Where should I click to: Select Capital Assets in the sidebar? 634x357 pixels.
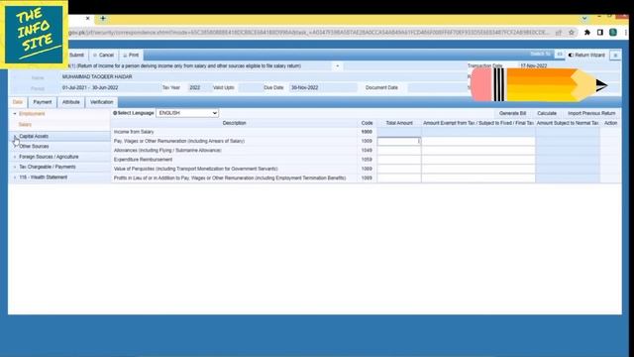34,137
